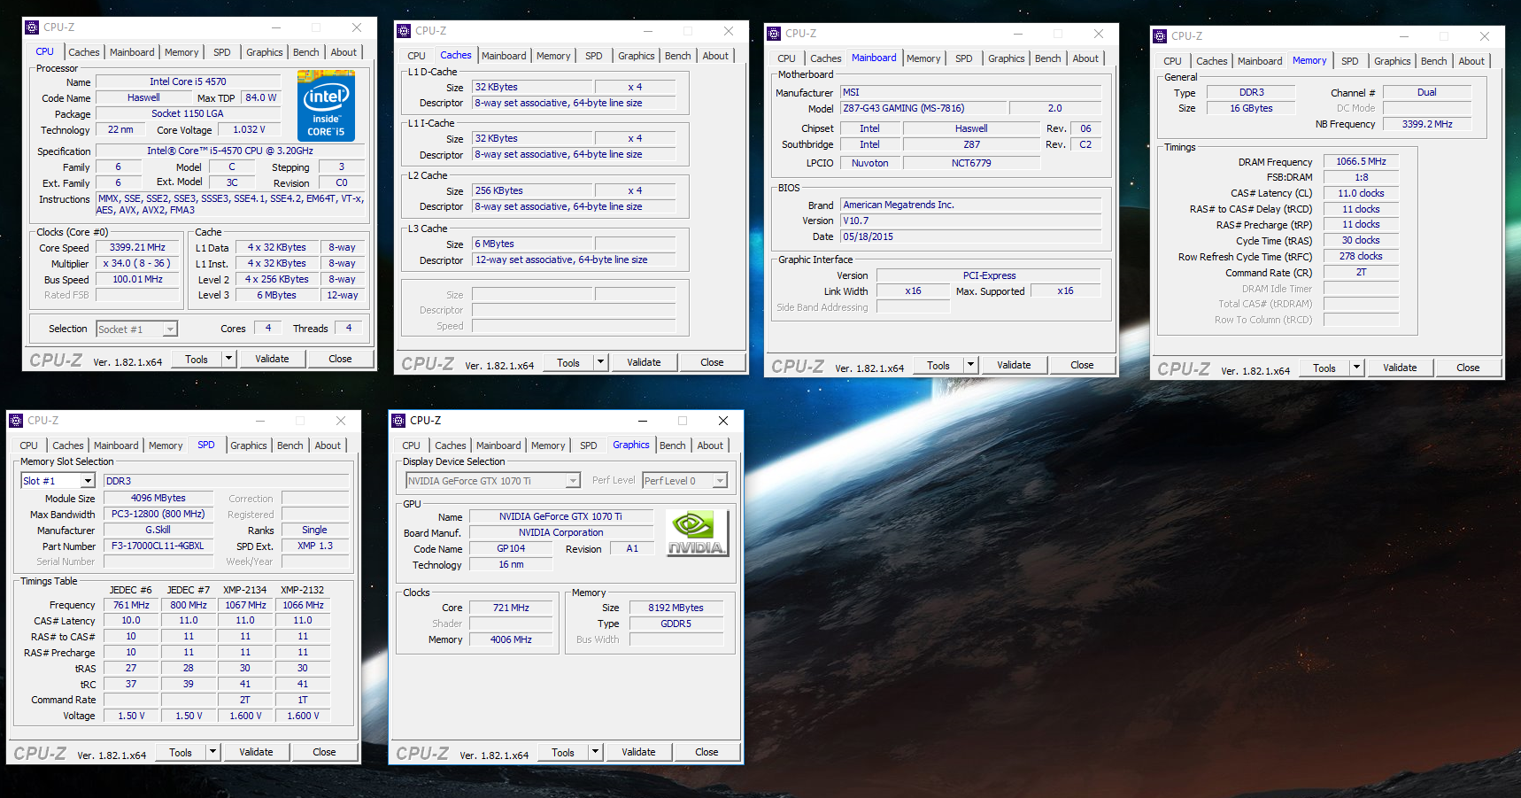Click the Core Voltage value 1.032 V

click(x=249, y=129)
